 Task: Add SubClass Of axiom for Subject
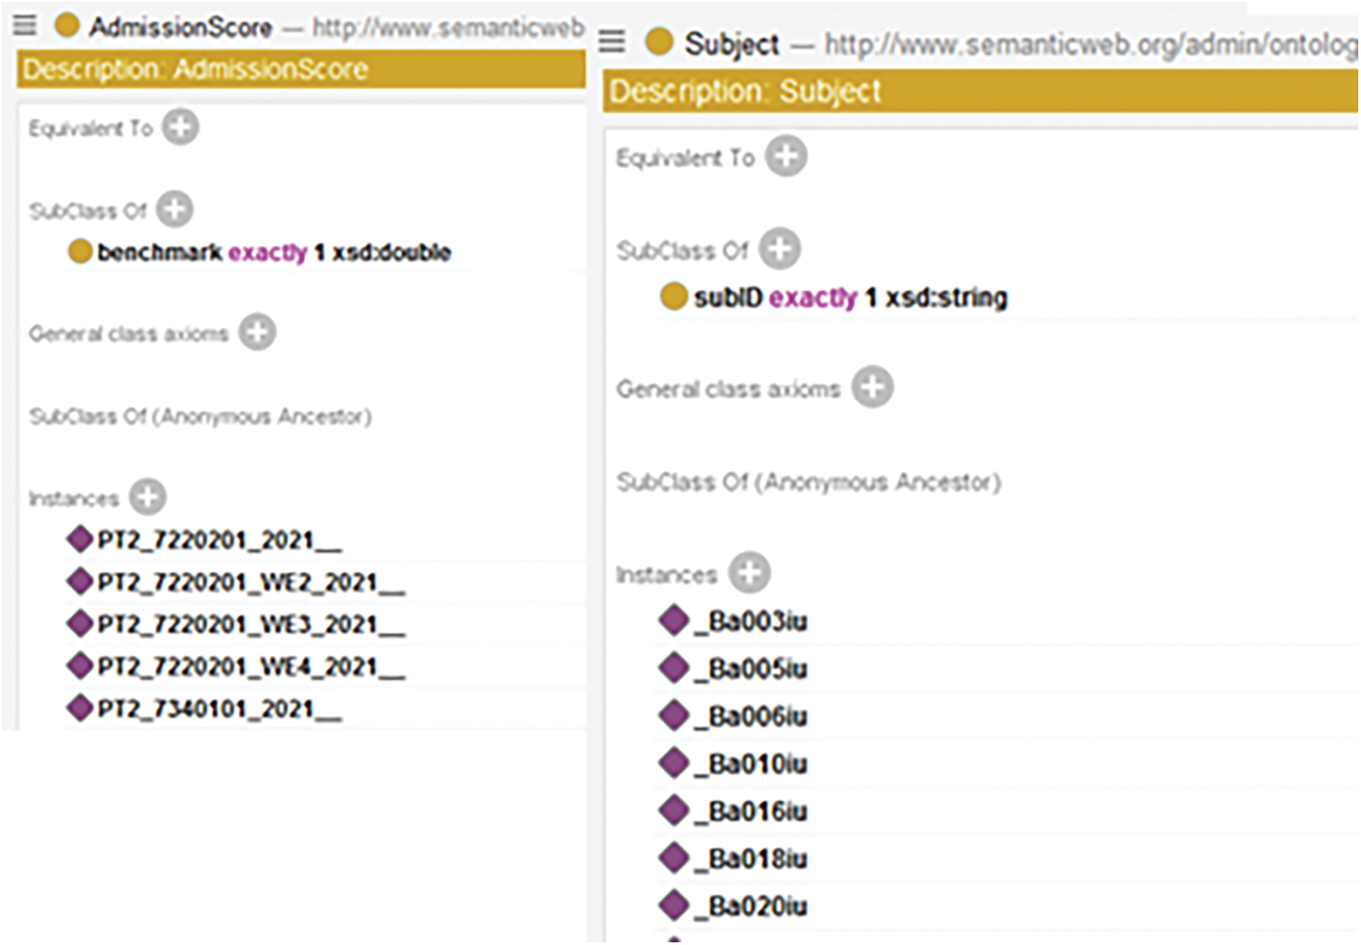pyautogui.click(x=780, y=249)
